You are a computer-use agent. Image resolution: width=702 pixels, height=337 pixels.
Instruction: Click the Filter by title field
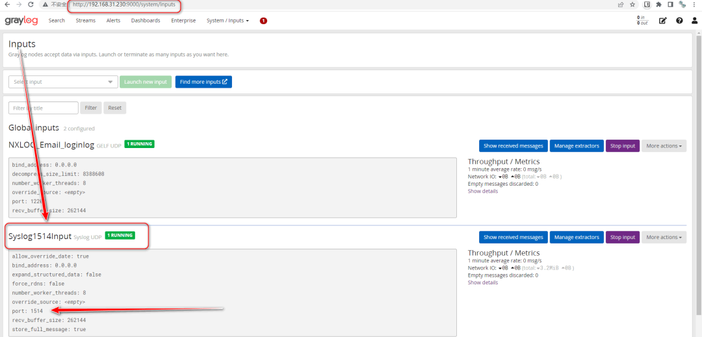44,108
